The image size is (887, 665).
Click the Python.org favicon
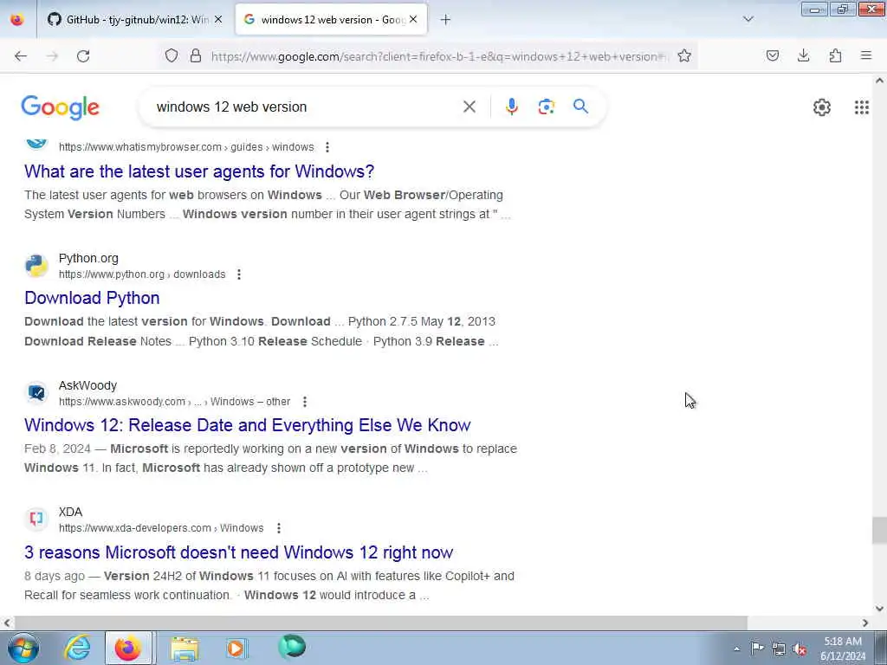[x=36, y=266]
